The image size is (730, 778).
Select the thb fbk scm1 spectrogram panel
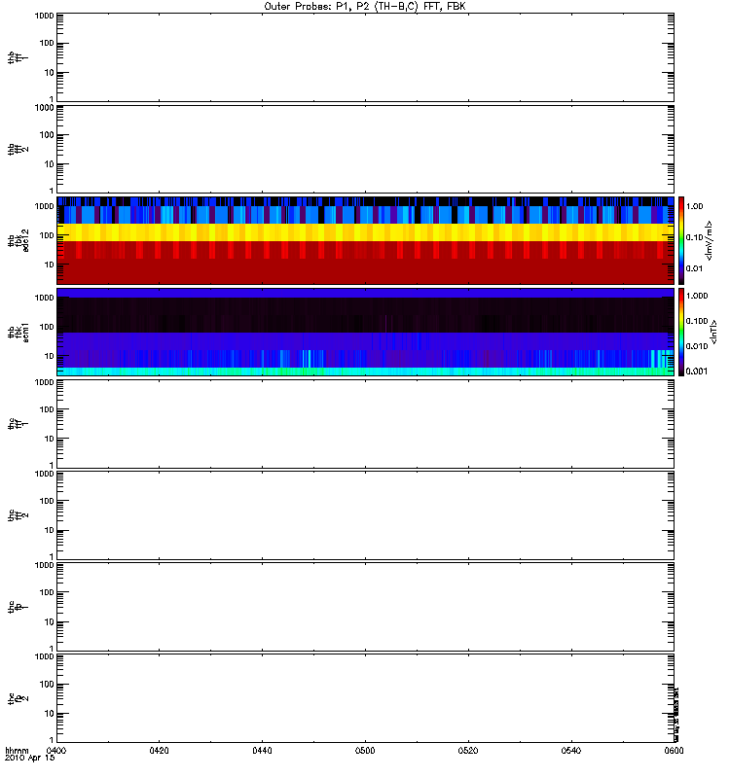click(x=366, y=332)
